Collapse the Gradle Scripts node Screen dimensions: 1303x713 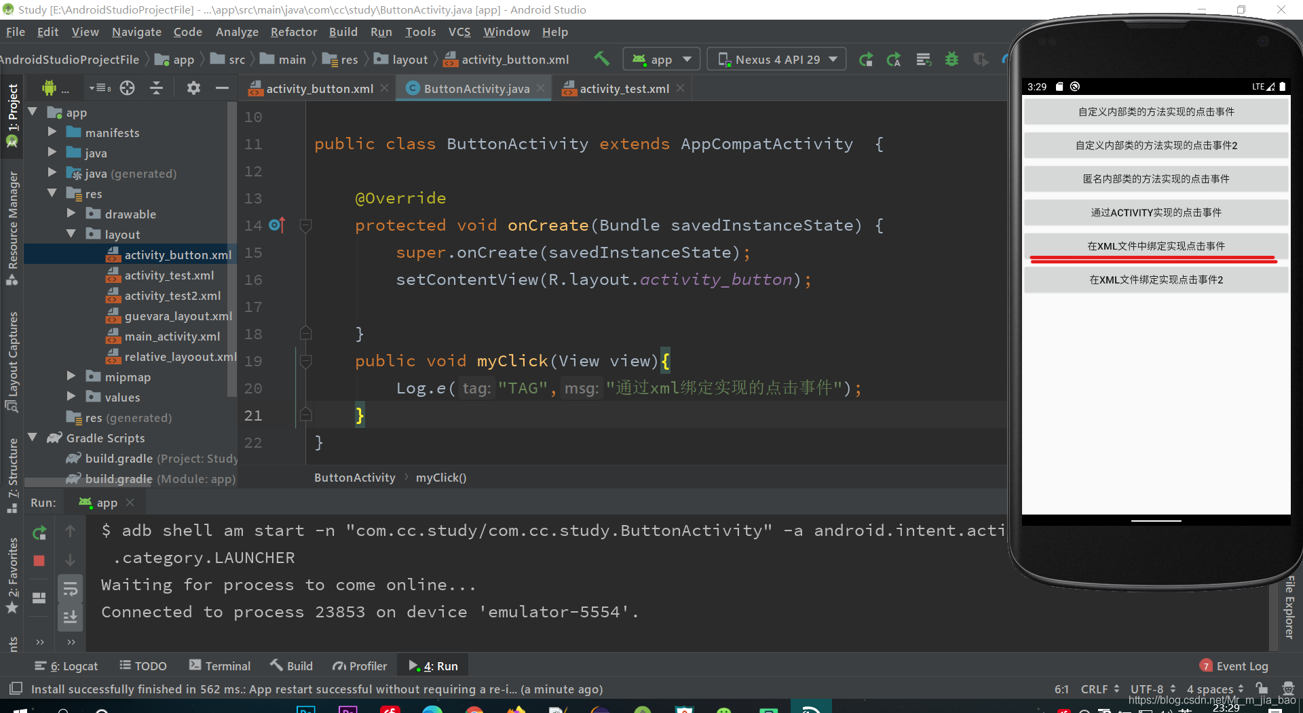pyautogui.click(x=33, y=437)
